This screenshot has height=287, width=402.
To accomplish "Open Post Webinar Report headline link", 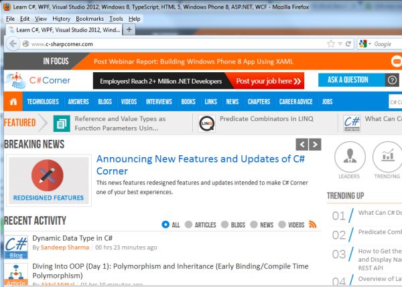I will pyautogui.click(x=194, y=62).
